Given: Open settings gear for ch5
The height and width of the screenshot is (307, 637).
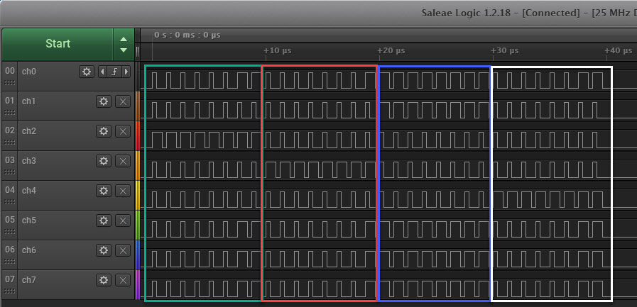Looking at the screenshot, I should (x=104, y=221).
